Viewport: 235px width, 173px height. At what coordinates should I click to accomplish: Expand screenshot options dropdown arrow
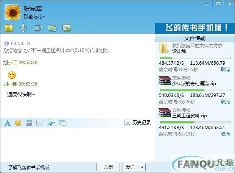[x=55, y=123]
